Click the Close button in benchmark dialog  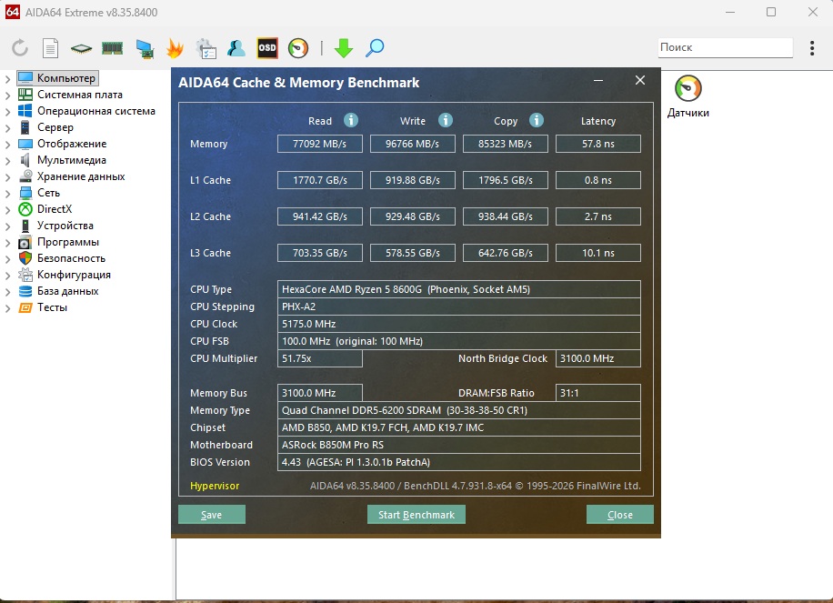coord(619,514)
